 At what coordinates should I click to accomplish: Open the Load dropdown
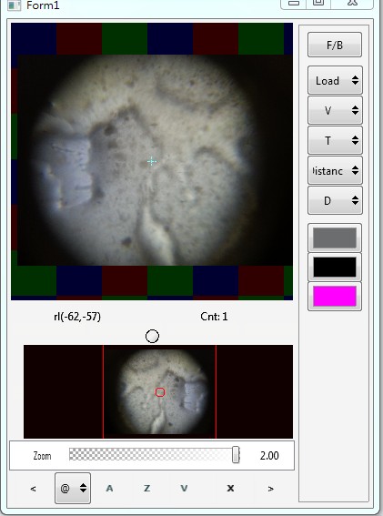[335, 80]
